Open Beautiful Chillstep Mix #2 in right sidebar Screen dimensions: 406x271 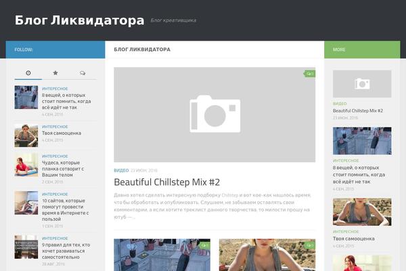[357, 110]
